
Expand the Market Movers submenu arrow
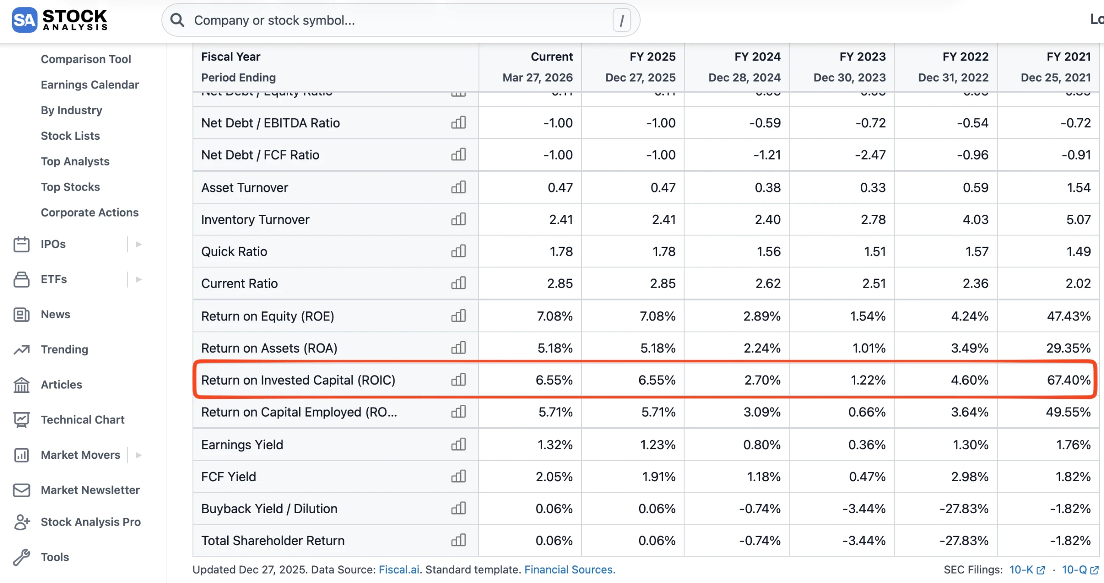138,455
